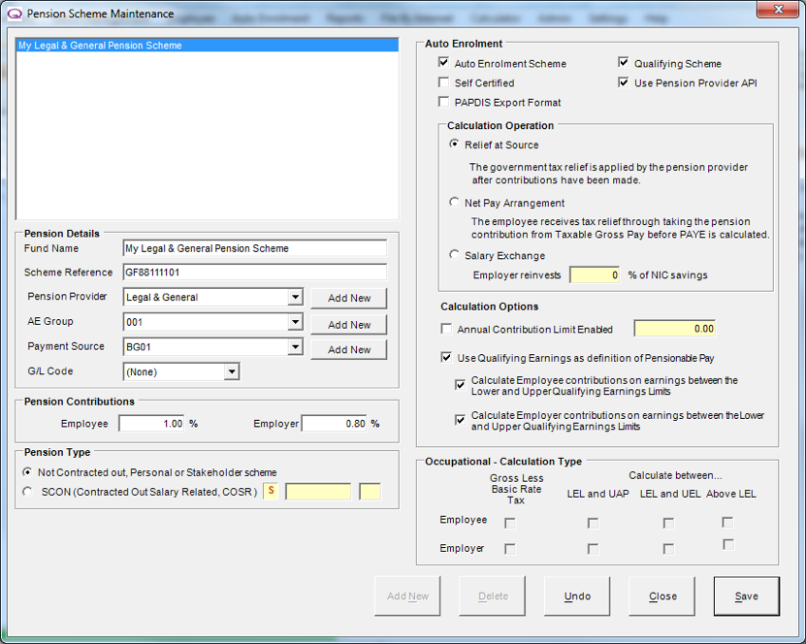Click the Undo button
This screenshot has height=644, width=806.
point(576,596)
